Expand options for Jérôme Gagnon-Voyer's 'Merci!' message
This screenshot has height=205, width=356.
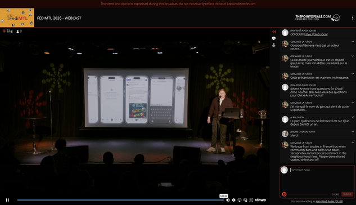coord(353,132)
